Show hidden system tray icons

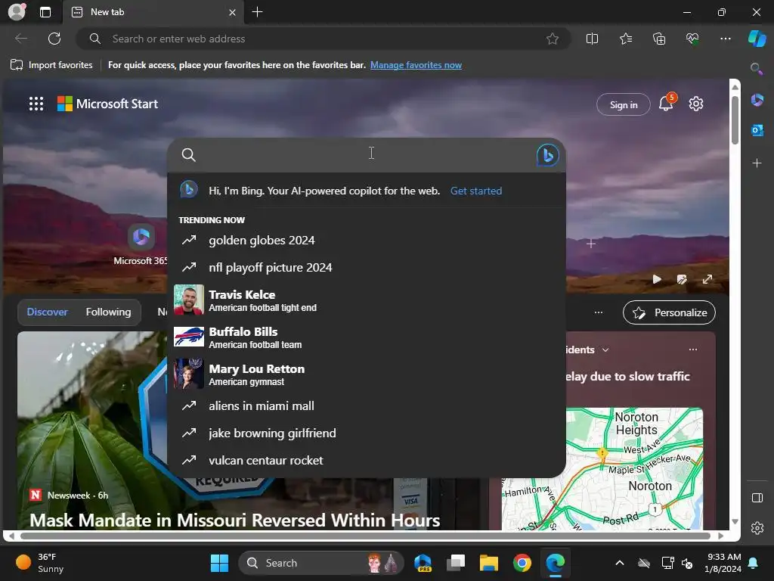pos(620,563)
